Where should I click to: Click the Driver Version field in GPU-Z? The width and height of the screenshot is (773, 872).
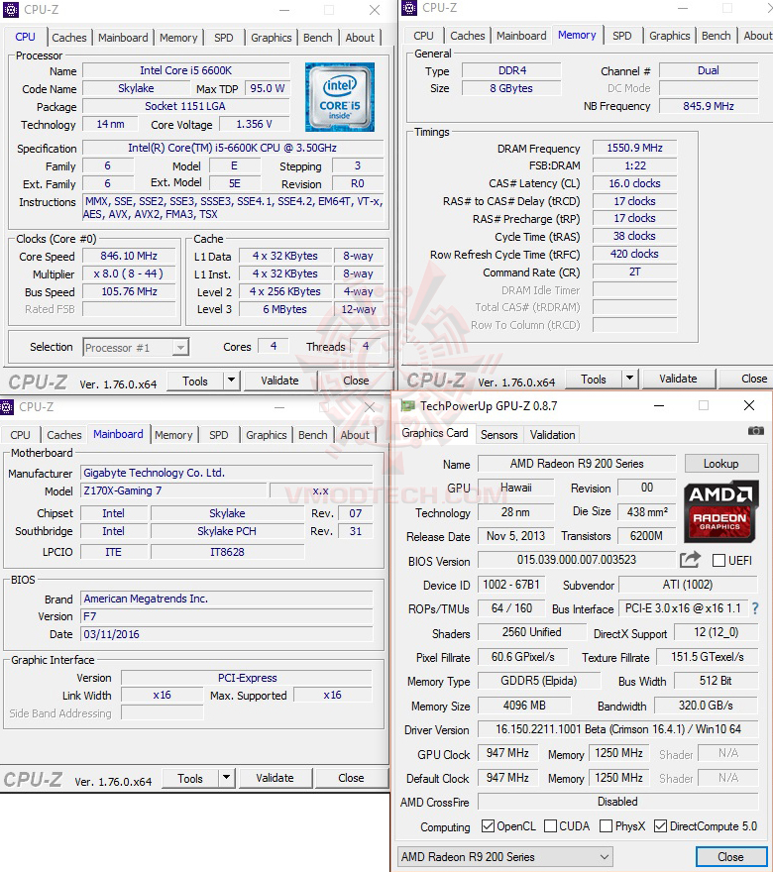tap(617, 729)
